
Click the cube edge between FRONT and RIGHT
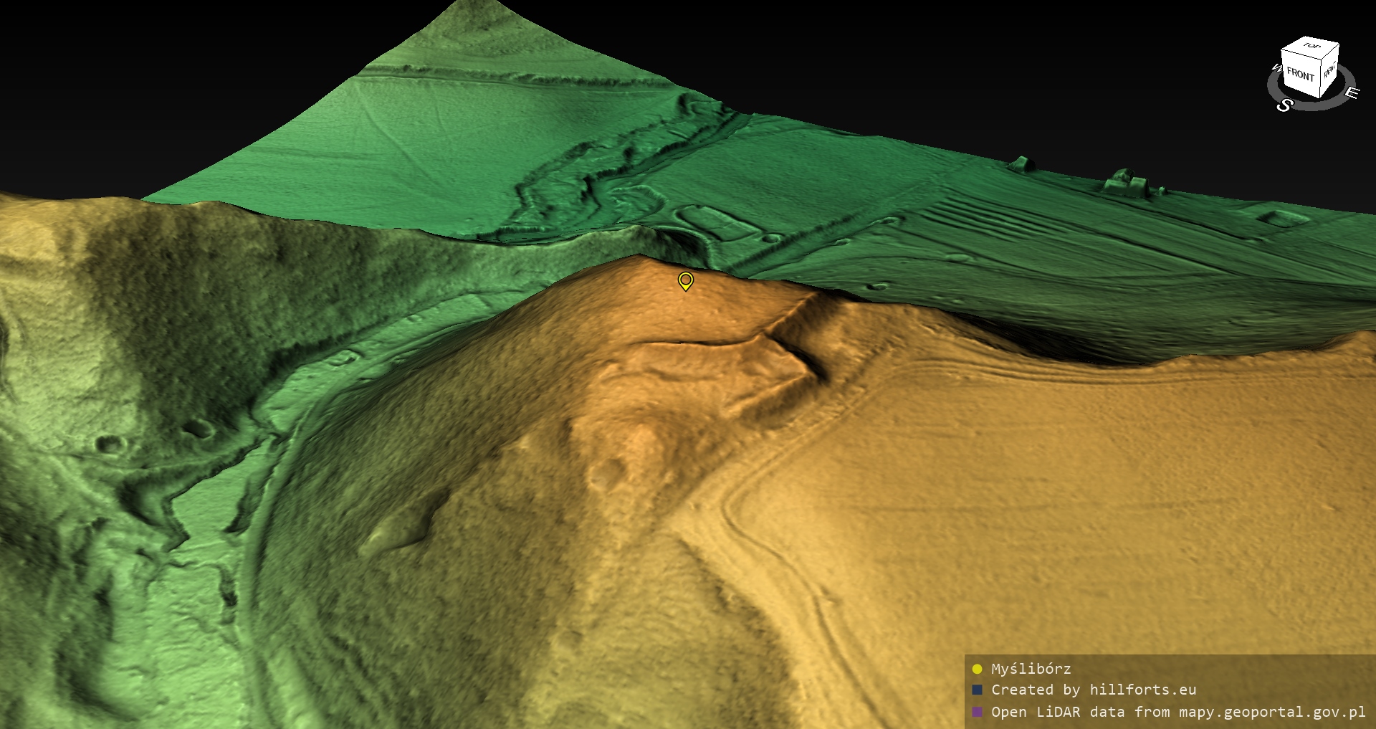1319,79
